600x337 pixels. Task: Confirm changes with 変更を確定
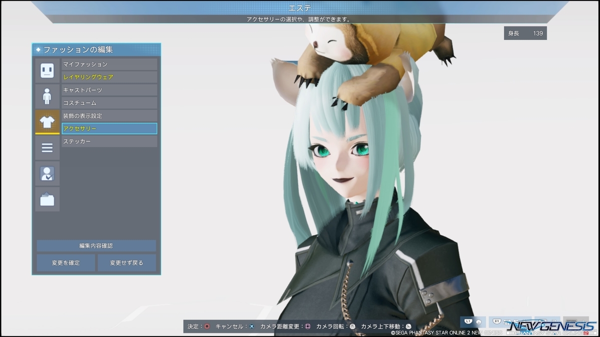pyautogui.click(x=66, y=263)
